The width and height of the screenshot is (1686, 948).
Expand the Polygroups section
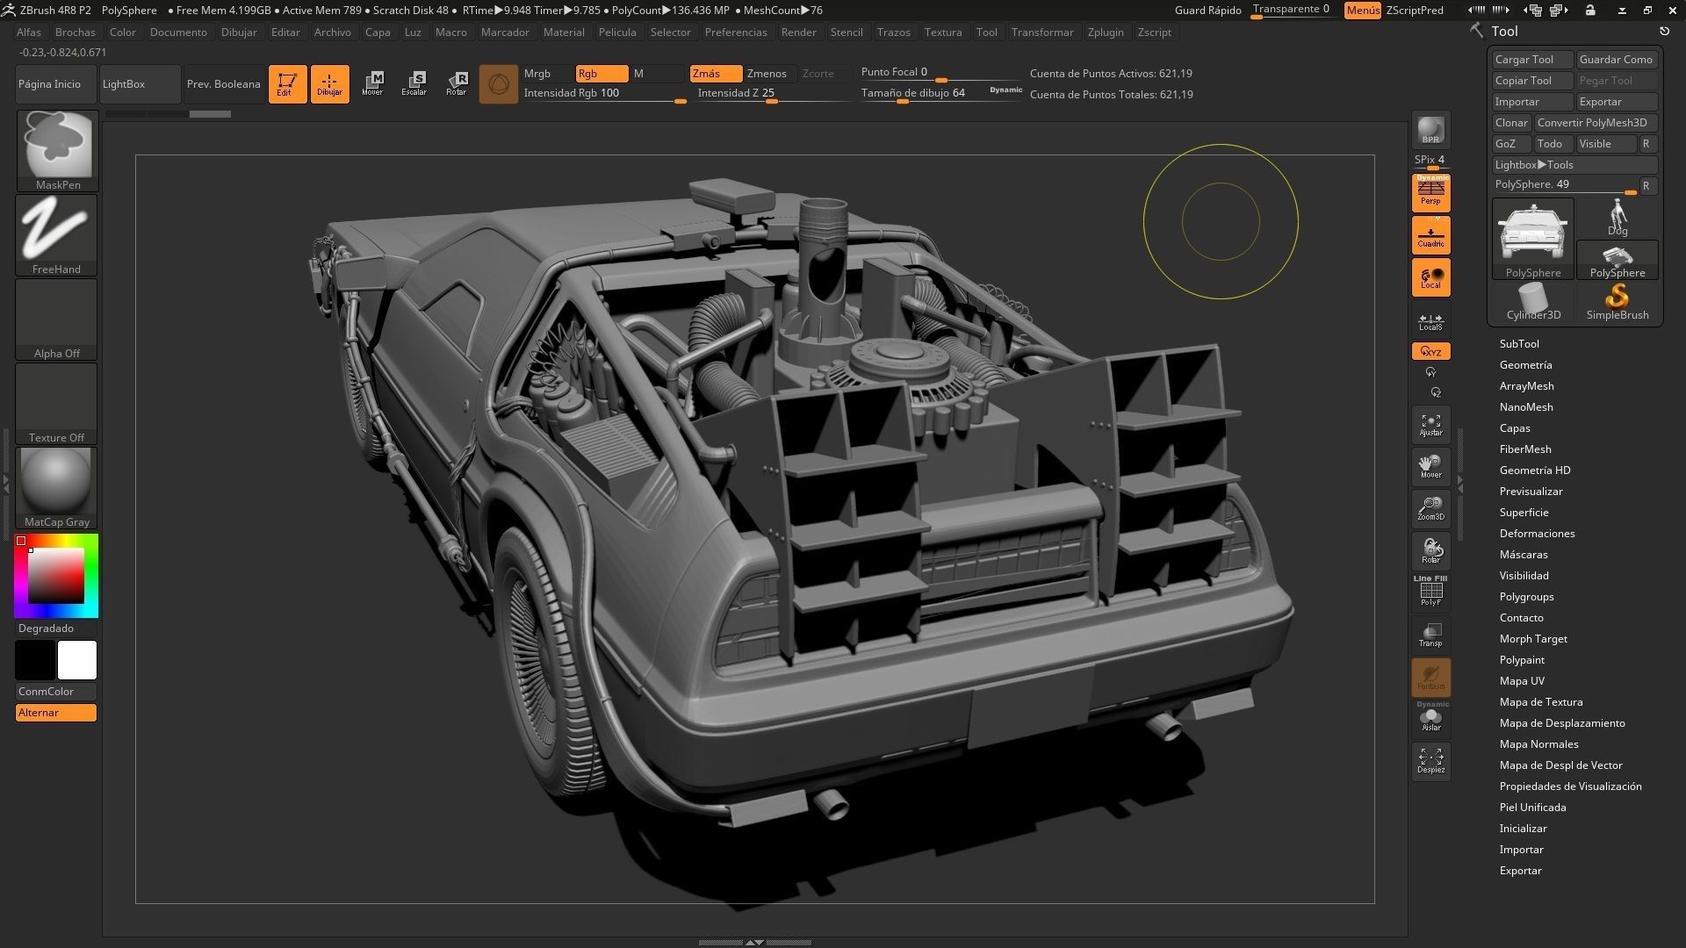1527,597
